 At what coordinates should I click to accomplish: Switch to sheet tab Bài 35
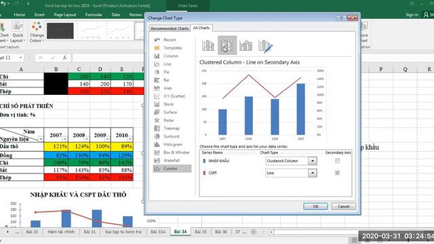click(x=201, y=232)
